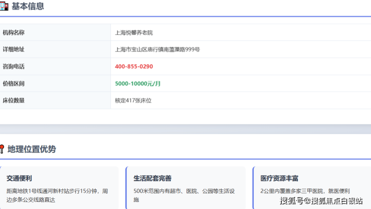This screenshot has width=371, height=209.
Task: Click the red pin icon beside 地理位置优势
Action: tap(2, 149)
